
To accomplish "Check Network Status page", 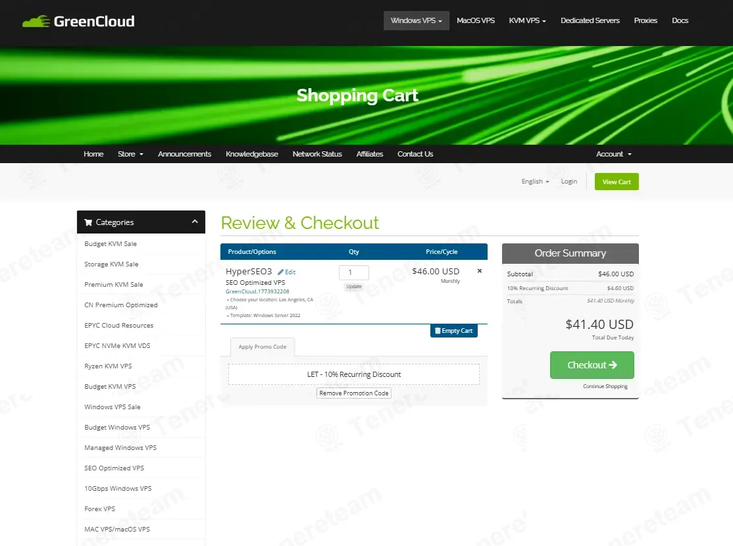I will coord(317,154).
